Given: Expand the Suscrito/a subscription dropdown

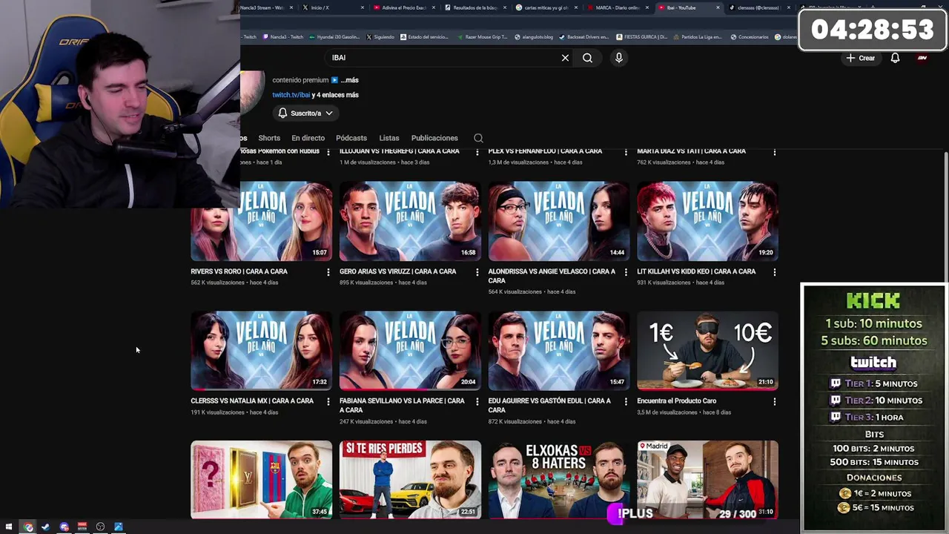Looking at the screenshot, I should point(305,113).
